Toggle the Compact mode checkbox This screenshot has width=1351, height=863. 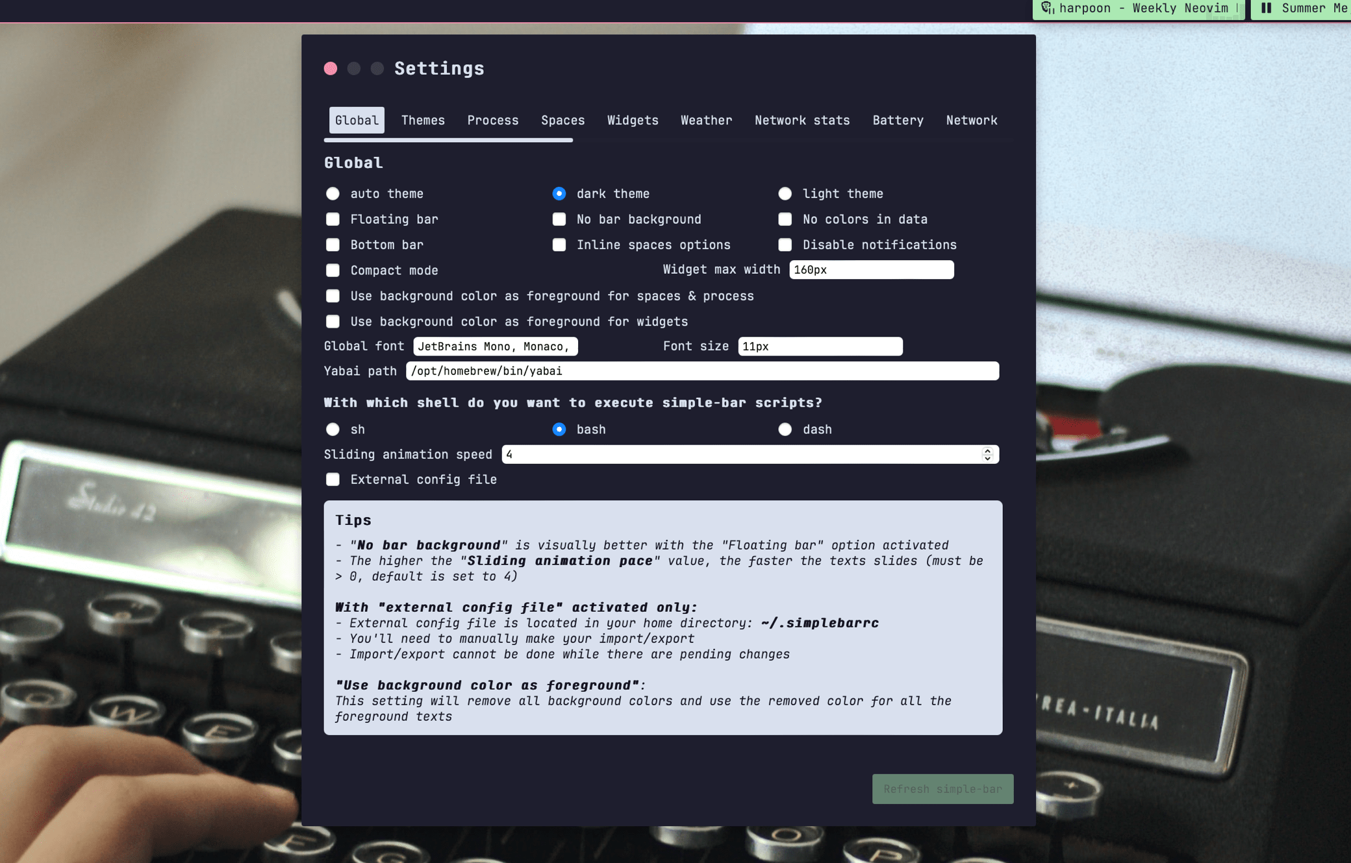[333, 271]
